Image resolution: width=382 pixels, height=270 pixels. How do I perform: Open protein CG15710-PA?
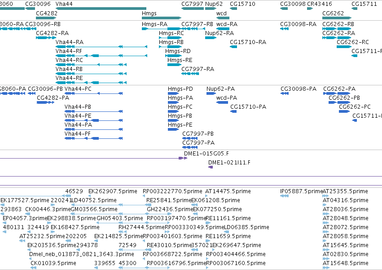(x=248, y=107)
